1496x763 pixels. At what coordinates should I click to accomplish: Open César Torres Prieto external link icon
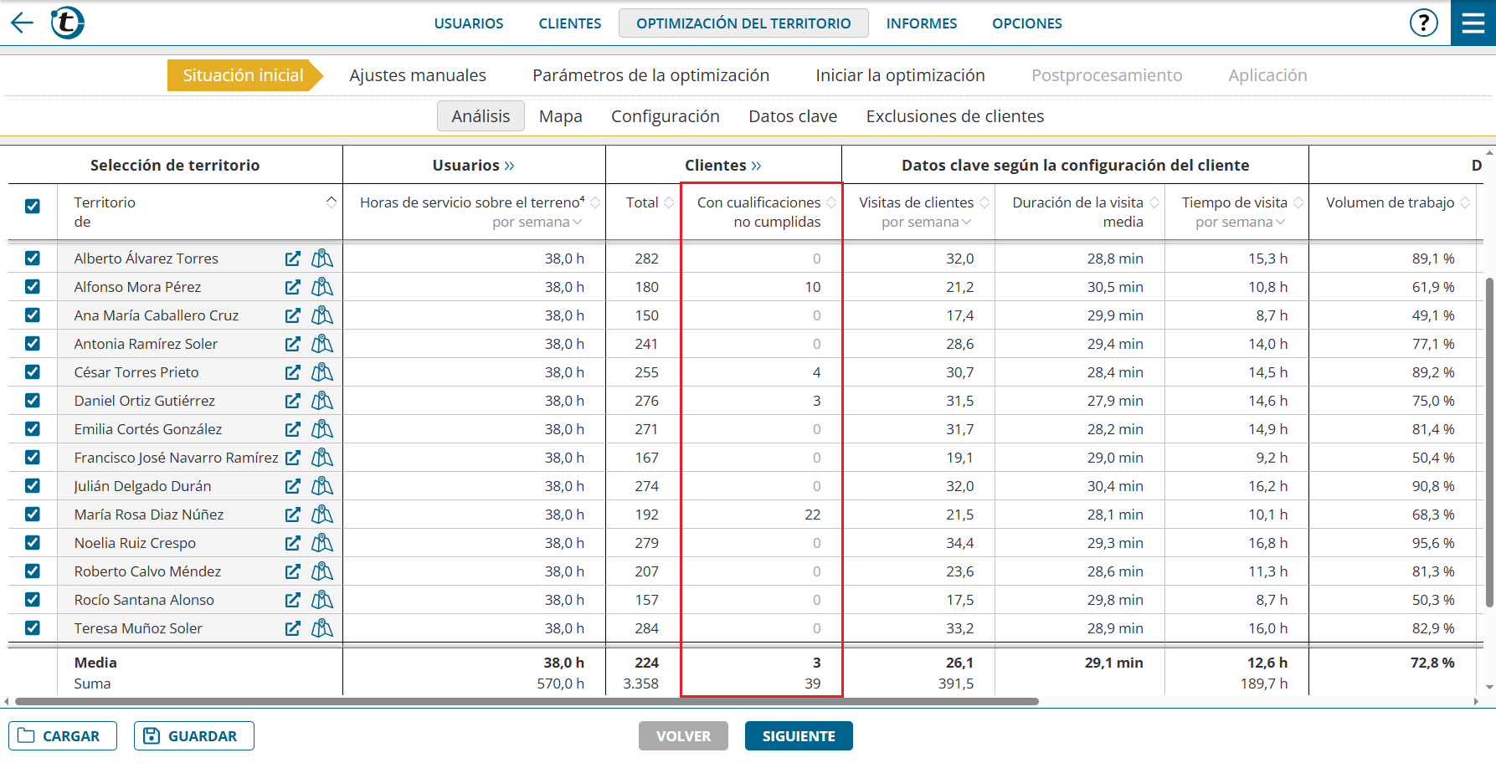point(292,372)
